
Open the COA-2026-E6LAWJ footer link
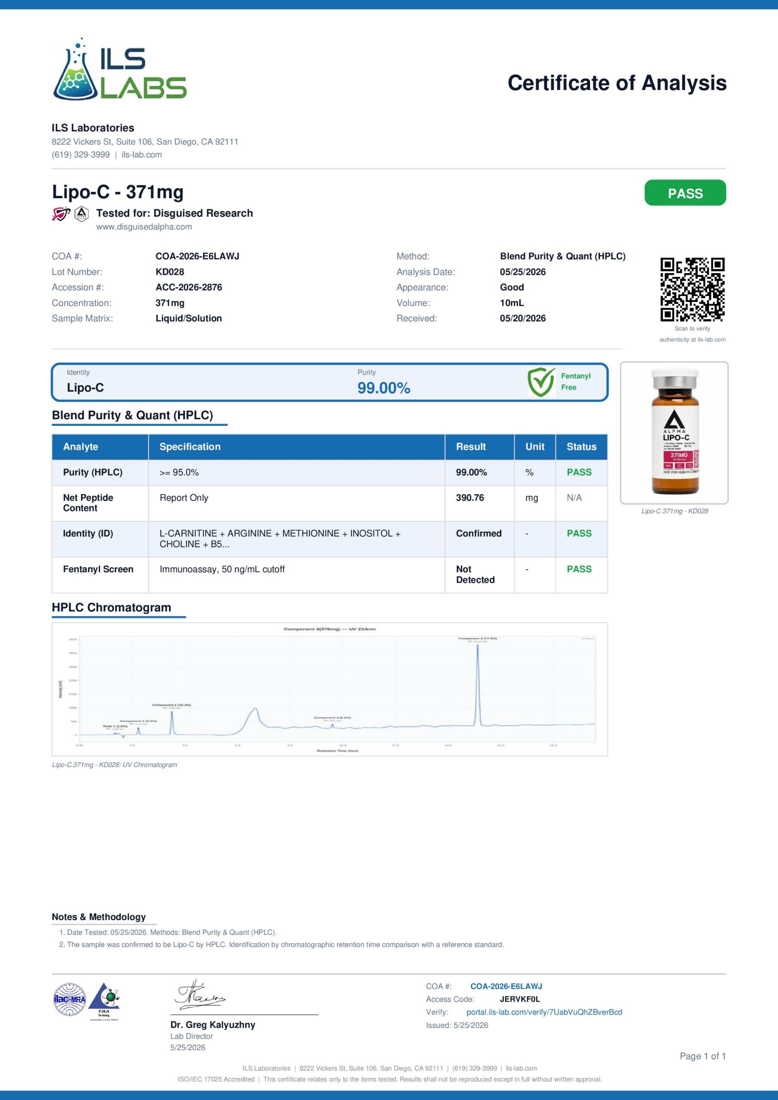506,987
